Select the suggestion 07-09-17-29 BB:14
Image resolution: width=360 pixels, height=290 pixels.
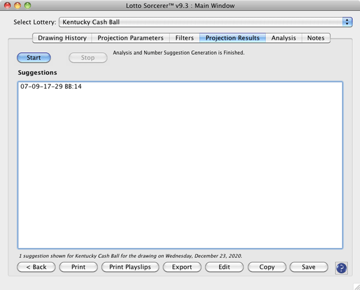51,87
